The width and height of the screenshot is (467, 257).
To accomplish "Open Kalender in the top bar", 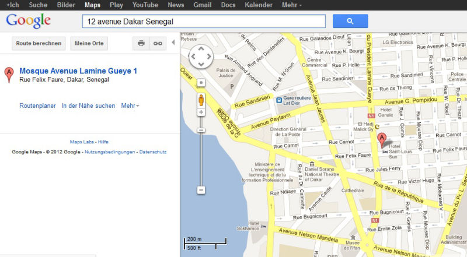I will [x=259, y=5].
